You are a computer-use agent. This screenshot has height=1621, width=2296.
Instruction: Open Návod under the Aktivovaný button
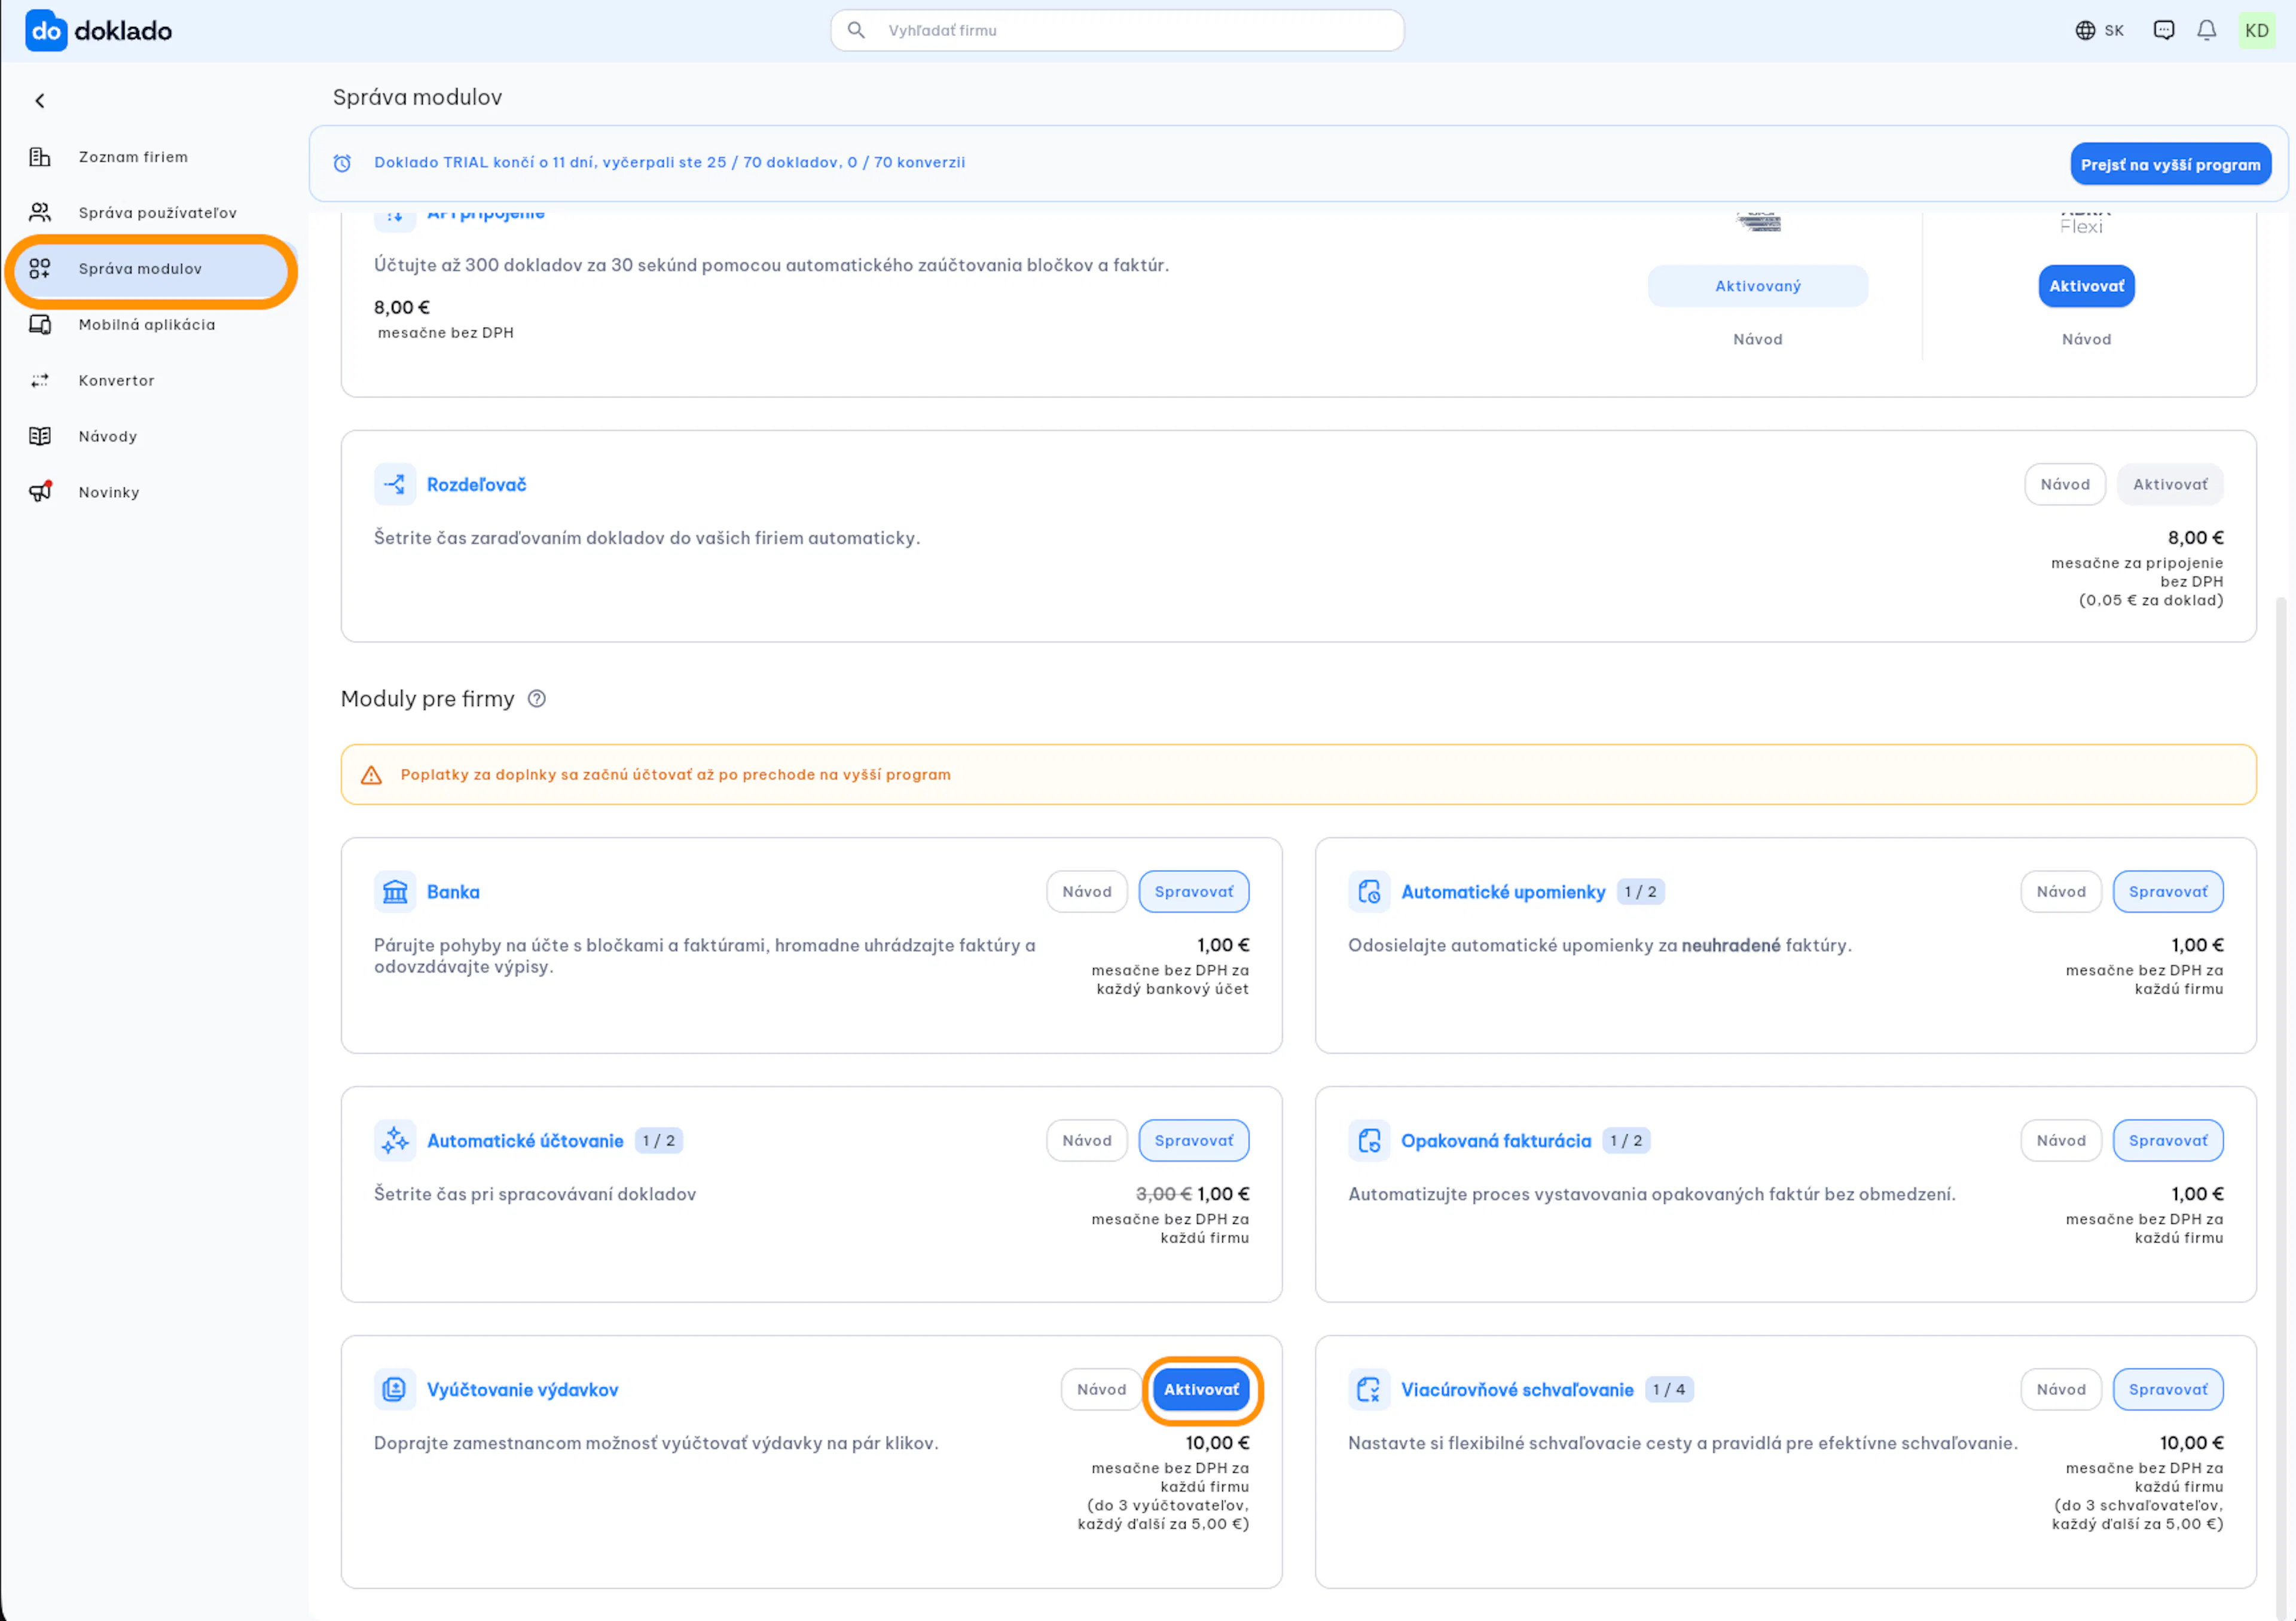[x=1757, y=340]
